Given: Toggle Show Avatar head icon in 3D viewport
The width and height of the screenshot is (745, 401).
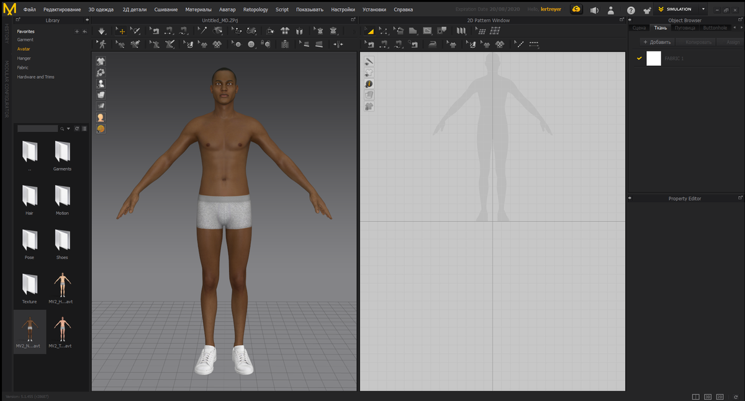Looking at the screenshot, I should 101,117.
